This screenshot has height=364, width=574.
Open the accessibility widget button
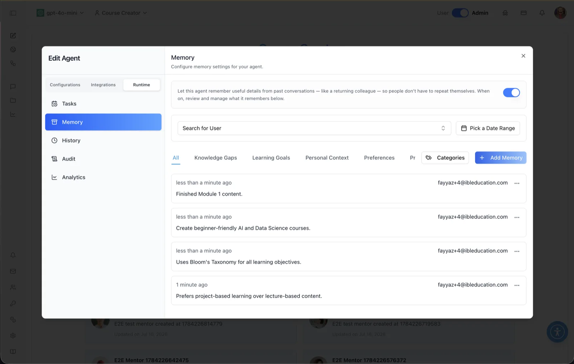pyautogui.click(x=557, y=332)
